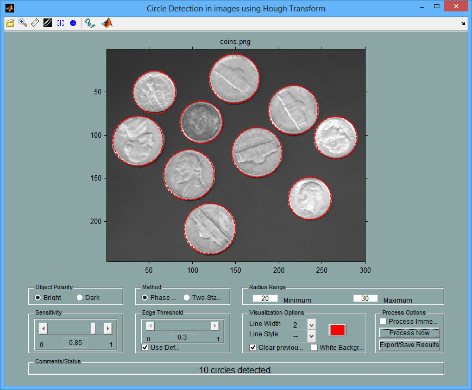
Task: Minimize the Circle Detection window
Action: (422, 7)
